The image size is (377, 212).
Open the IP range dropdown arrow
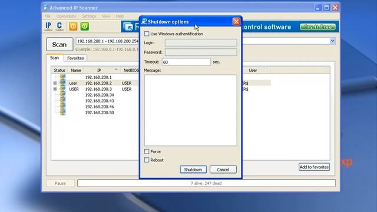point(332,41)
